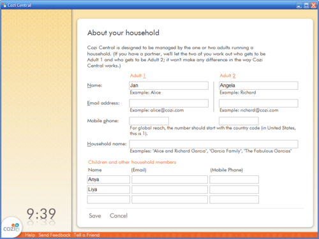
Task: Focus the Adult 1 name field containing Jan
Action: pyautogui.click(x=168, y=85)
